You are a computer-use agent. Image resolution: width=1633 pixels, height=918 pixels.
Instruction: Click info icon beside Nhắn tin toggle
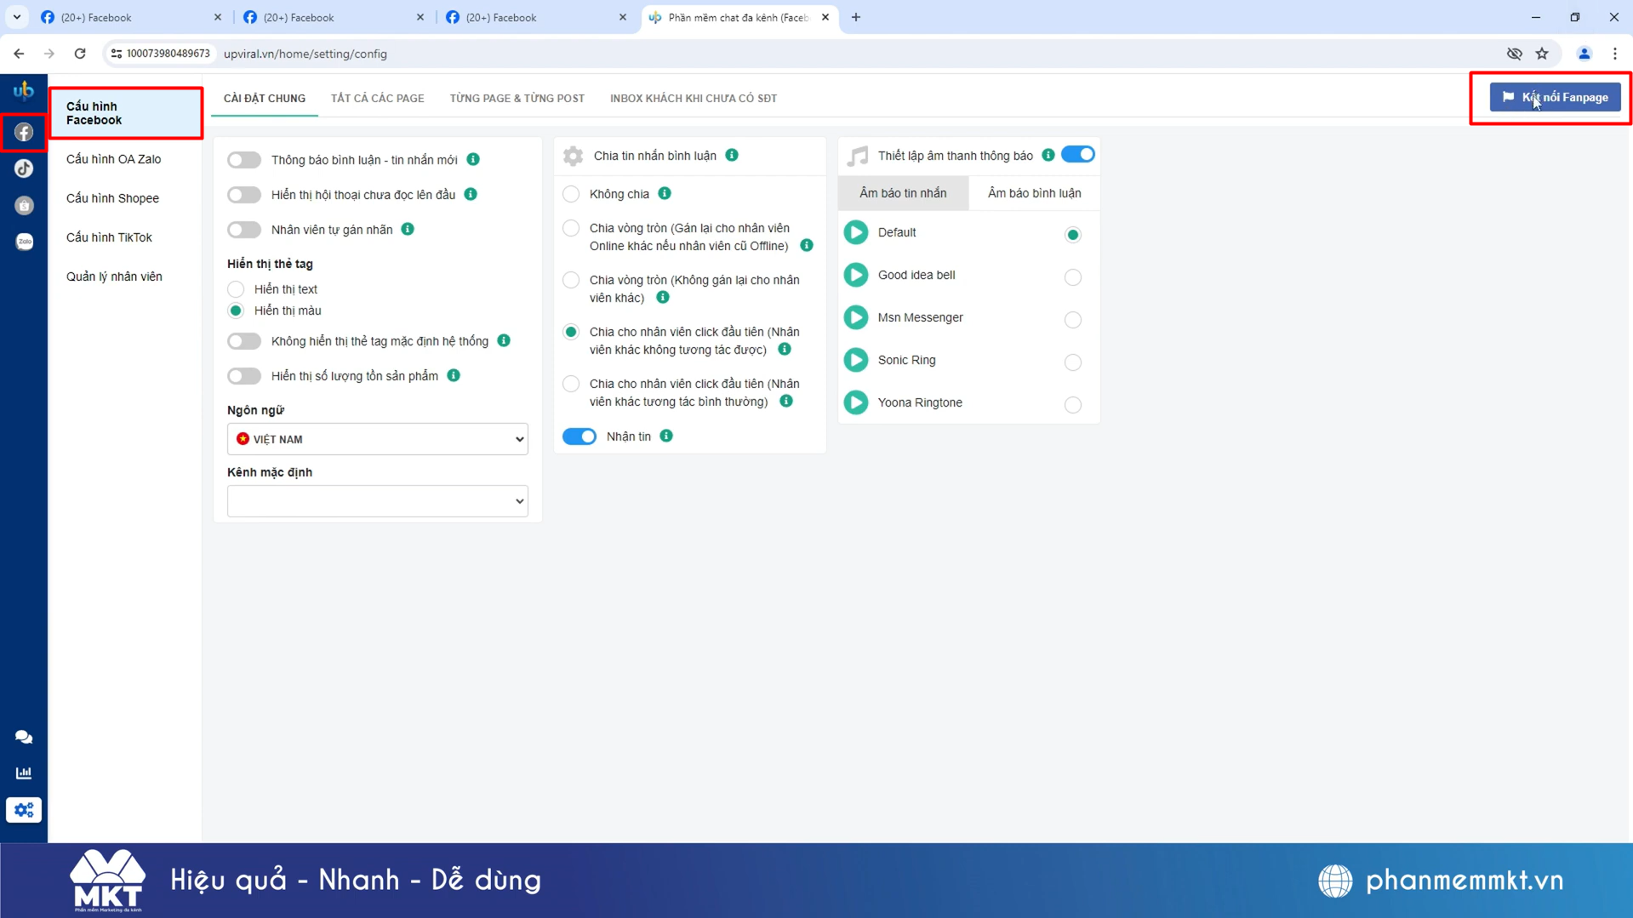[666, 436]
